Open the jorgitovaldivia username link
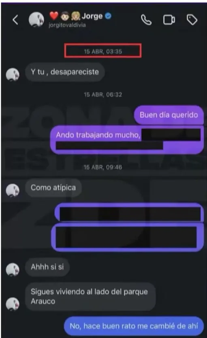 point(67,25)
